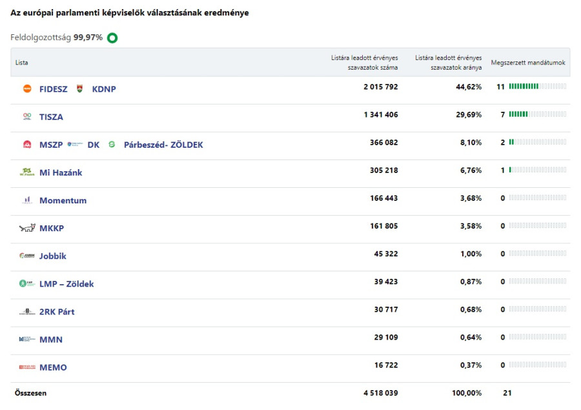
Task: Click the Momentum empty mandate bar
Action: (x=538, y=198)
